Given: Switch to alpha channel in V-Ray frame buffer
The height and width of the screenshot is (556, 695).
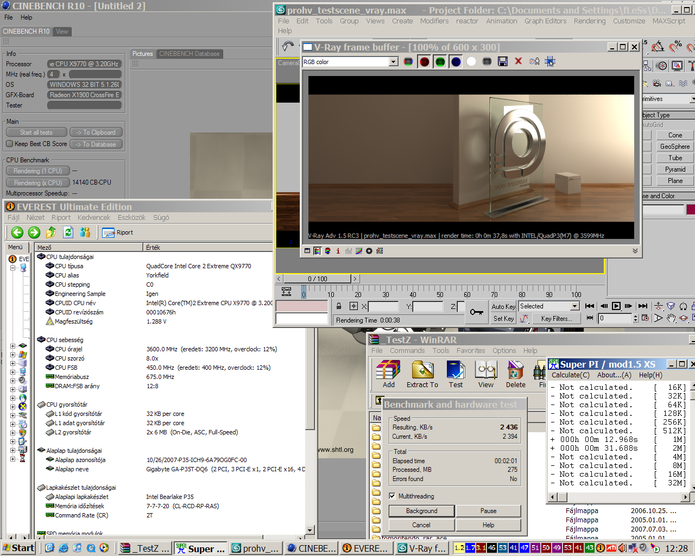Looking at the screenshot, I should click(471, 61).
